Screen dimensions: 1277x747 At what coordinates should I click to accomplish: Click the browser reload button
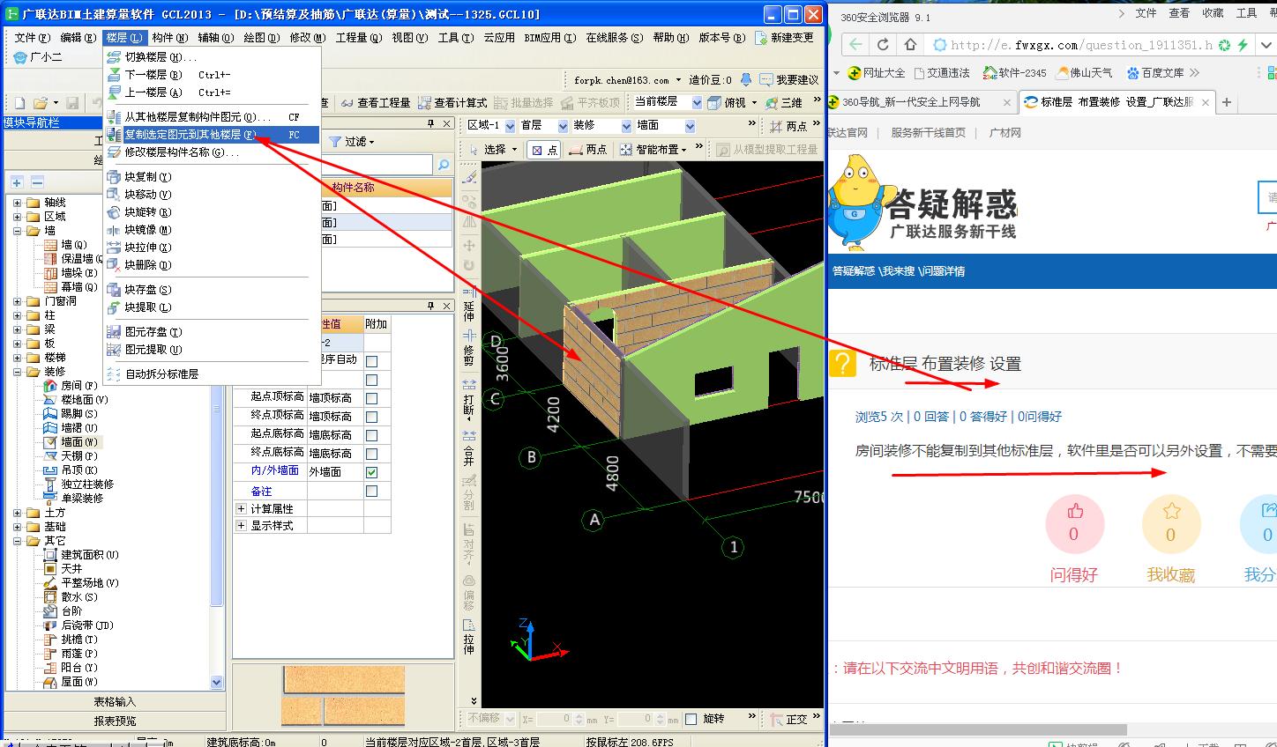(883, 44)
